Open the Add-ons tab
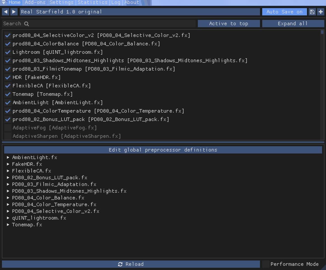Screen dimensions: 326x270 click(35, 3)
